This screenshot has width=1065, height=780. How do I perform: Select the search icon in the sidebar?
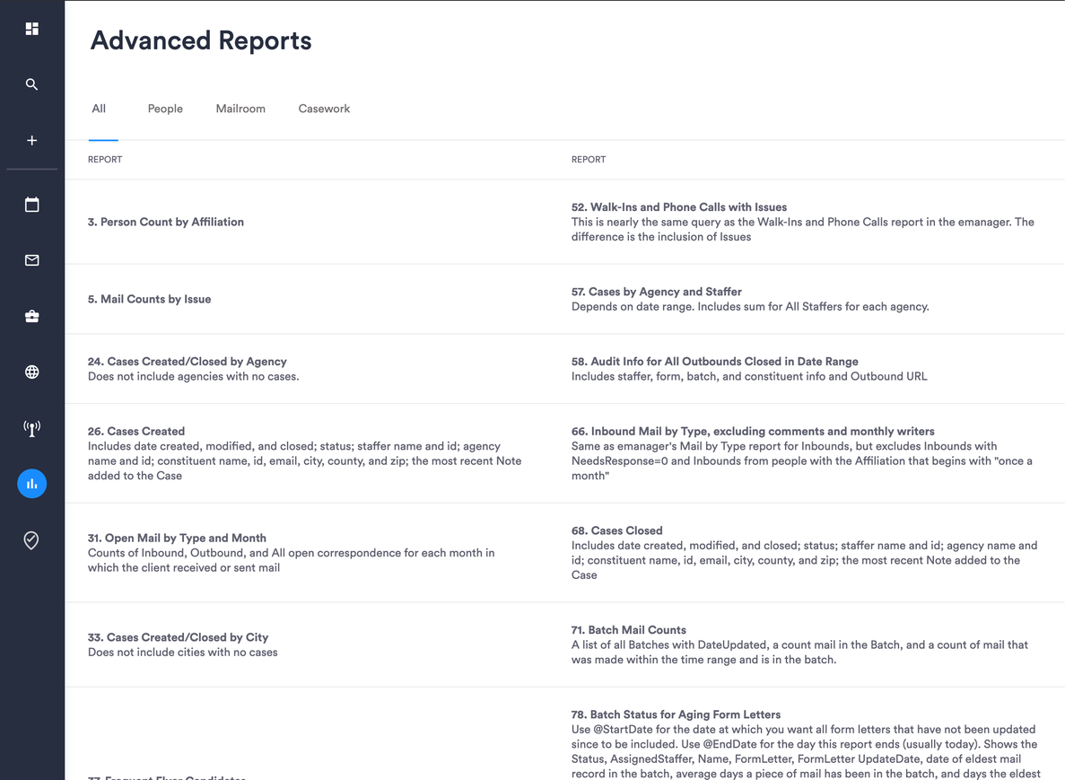coord(31,83)
